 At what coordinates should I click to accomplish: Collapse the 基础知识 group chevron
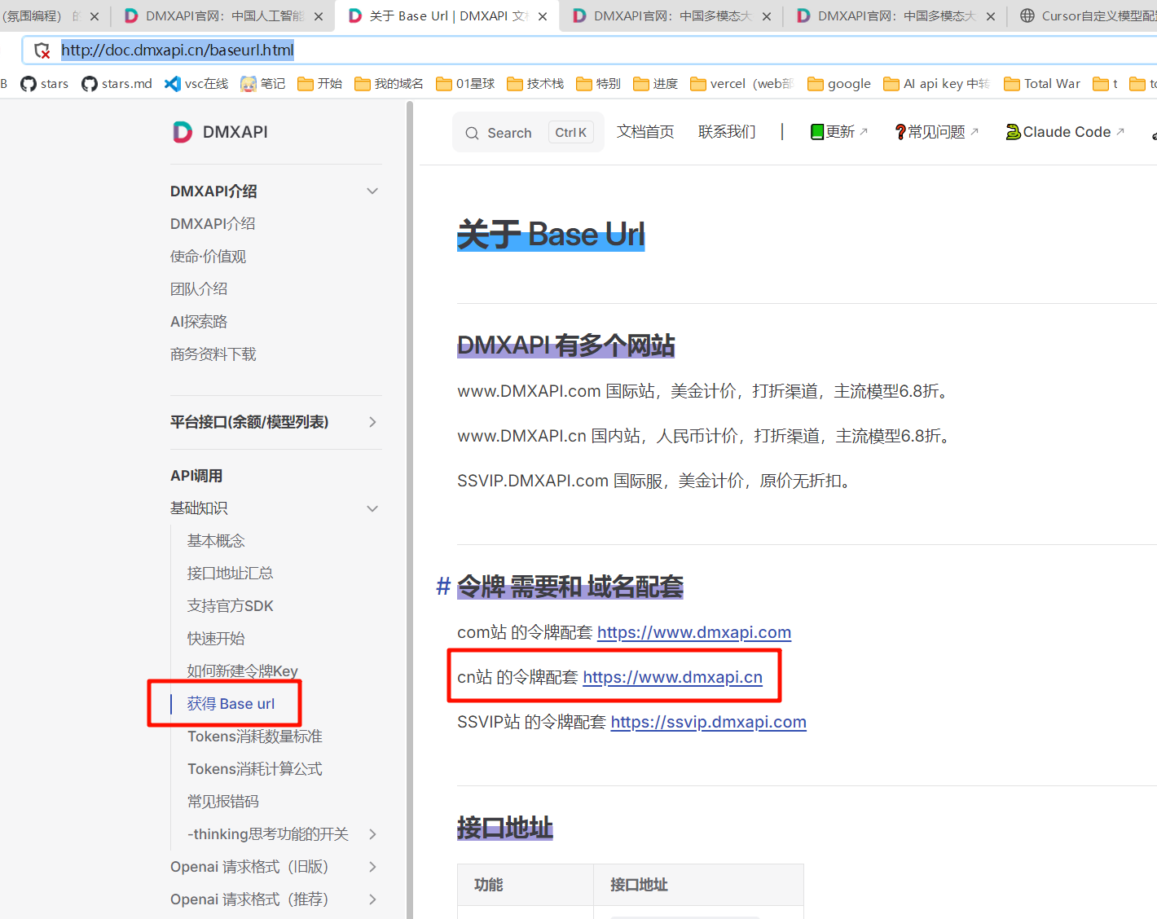coord(372,508)
